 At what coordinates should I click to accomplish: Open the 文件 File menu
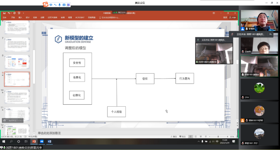[x=4, y=17]
